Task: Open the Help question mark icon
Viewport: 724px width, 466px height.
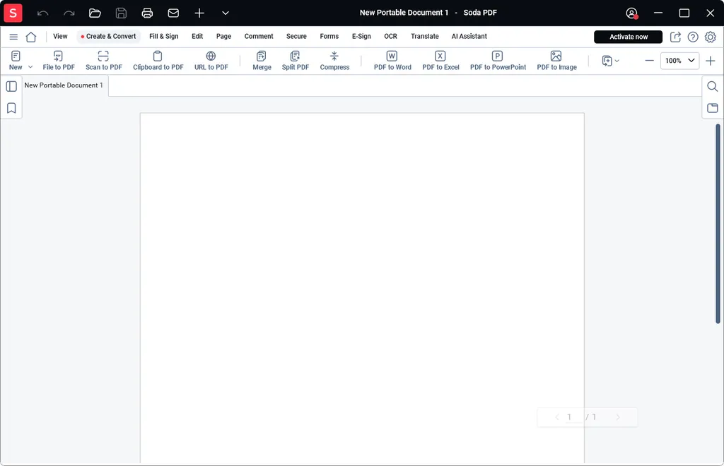Action: (693, 37)
